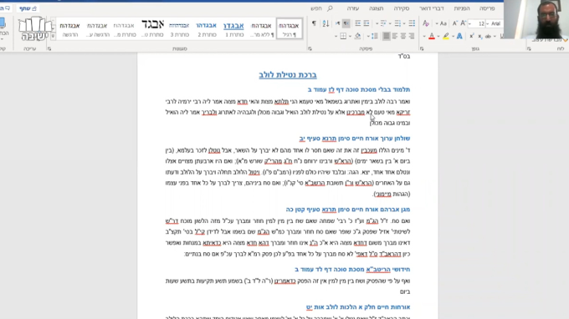Click the Shrink Font size icon
Image resolution: width=569 pixels, height=319 pixels.
pos(454,24)
